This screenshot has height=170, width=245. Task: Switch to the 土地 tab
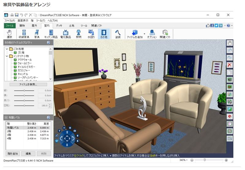72,26
